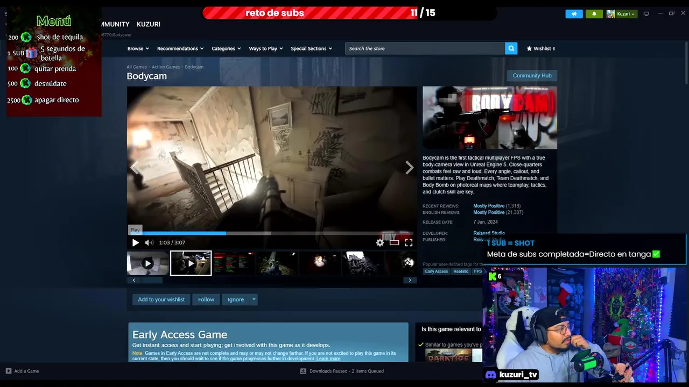Viewport: 689px width, 387px height.
Task: Select ruined building screenshot thumbnail
Action: [x=363, y=263]
